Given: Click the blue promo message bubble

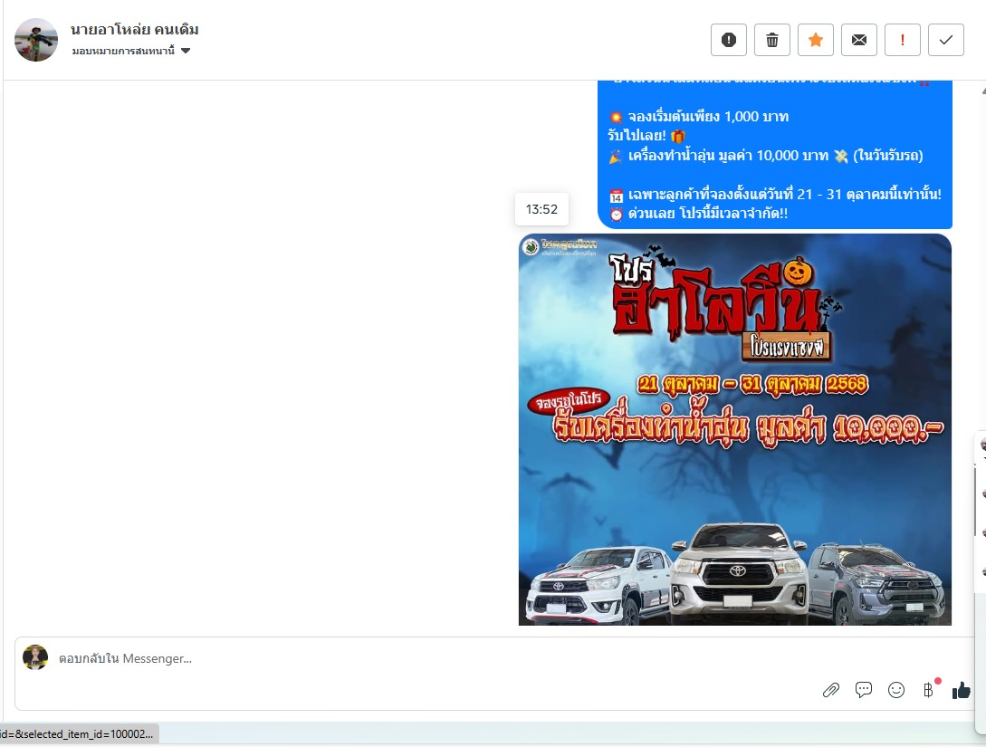Looking at the screenshot, I should click(x=775, y=154).
